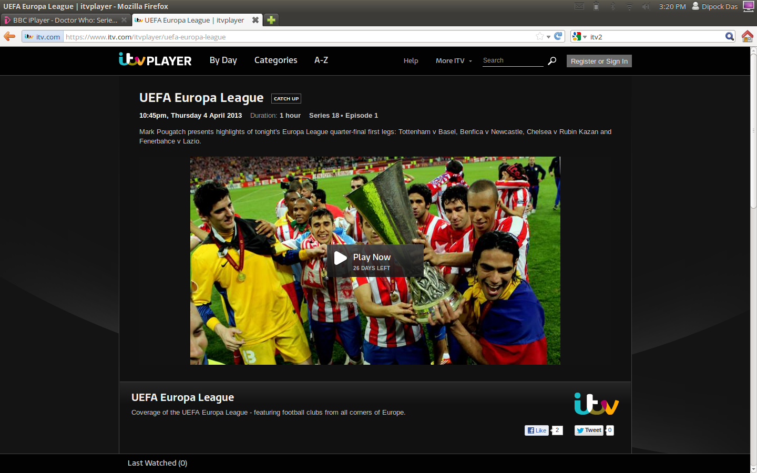This screenshot has width=757, height=473.
Task: Click the itv.com site identity button
Action: tap(43, 37)
